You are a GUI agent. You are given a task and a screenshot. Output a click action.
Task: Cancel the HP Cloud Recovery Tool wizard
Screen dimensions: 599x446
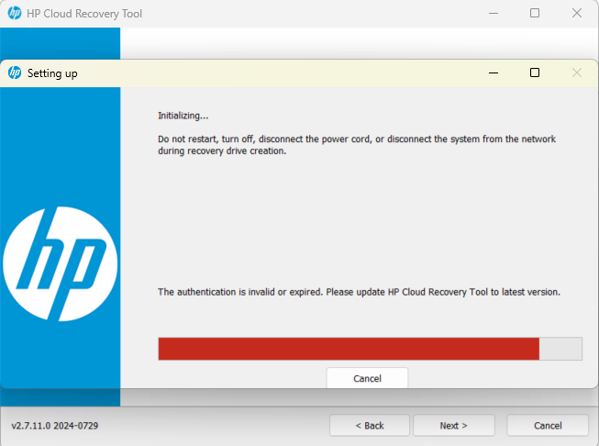point(548,426)
